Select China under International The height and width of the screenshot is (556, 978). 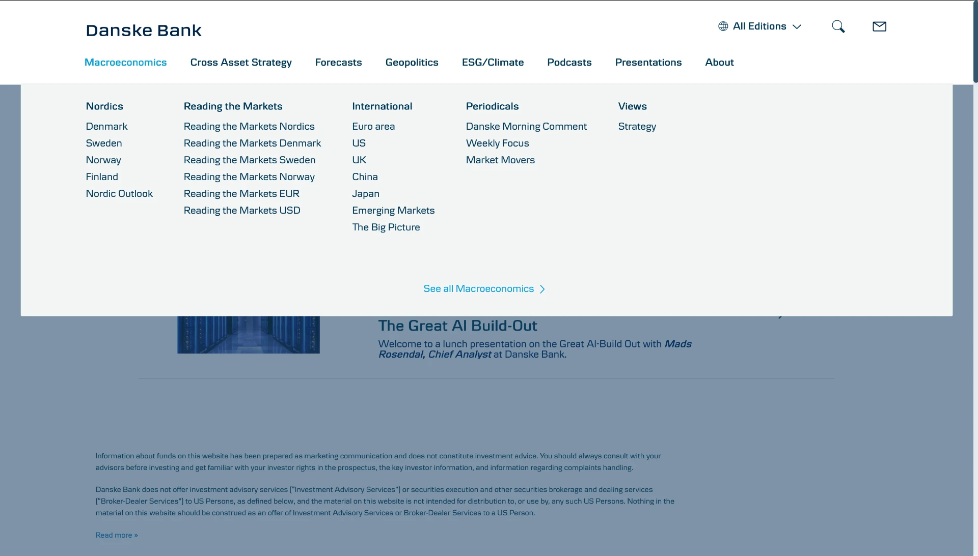[x=365, y=177]
